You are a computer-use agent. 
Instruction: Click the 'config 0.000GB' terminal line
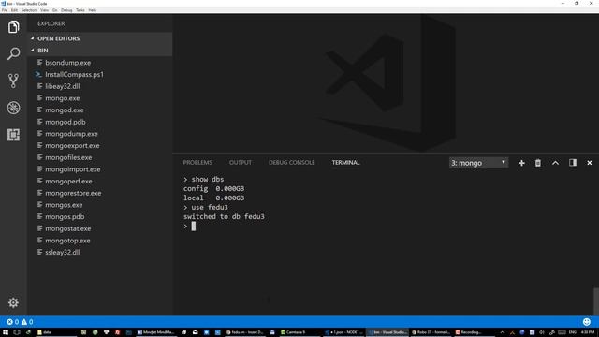[213, 189]
